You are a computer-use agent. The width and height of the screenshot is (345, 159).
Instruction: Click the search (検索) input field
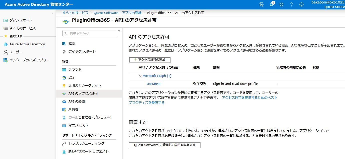click(89, 33)
